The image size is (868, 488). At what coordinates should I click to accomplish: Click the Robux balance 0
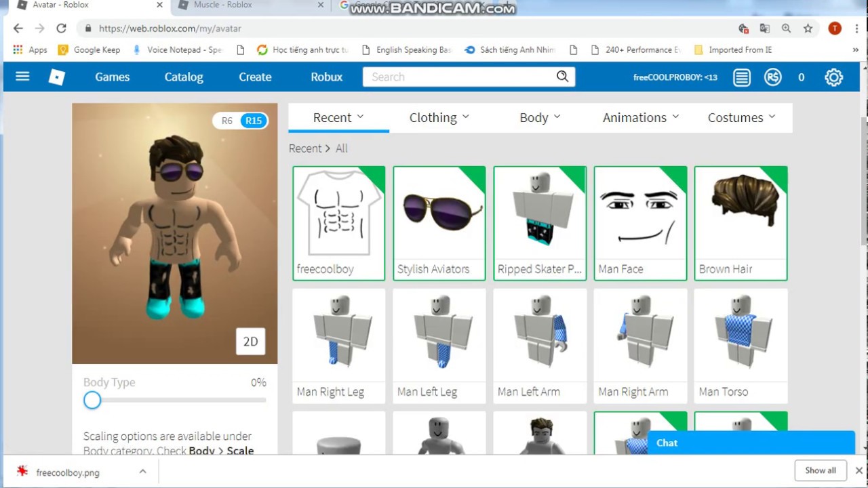(801, 77)
